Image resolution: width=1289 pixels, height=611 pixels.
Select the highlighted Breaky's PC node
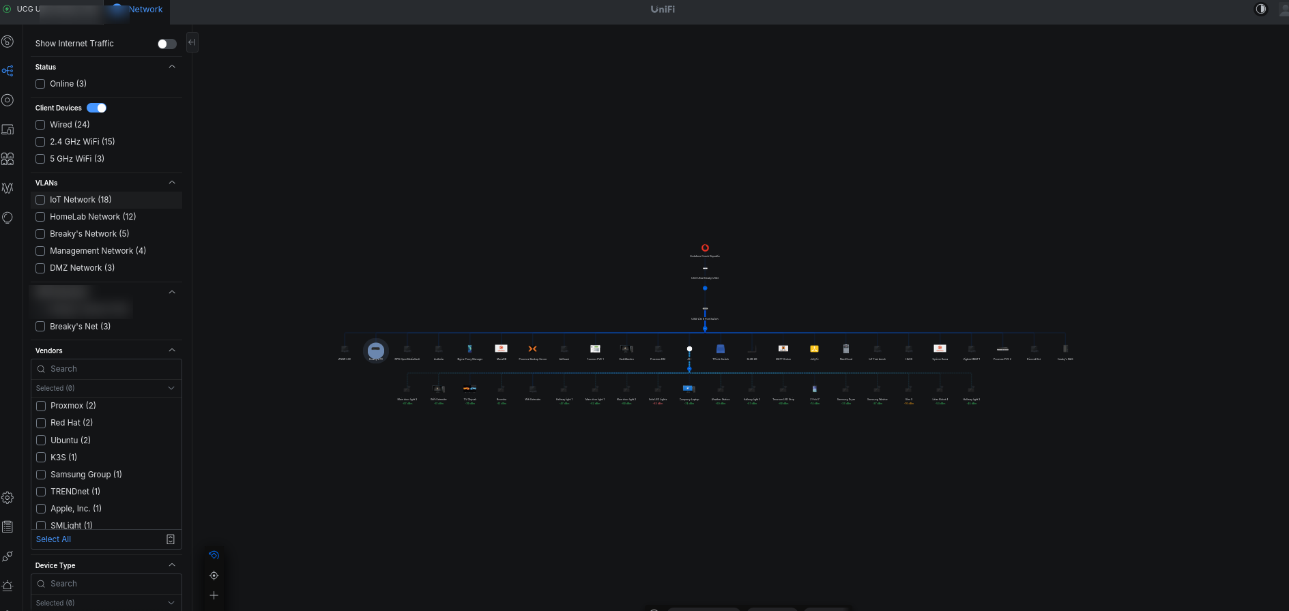pos(376,351)
